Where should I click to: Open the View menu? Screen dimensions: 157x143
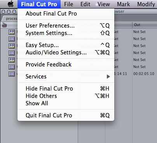pos(103,4)
